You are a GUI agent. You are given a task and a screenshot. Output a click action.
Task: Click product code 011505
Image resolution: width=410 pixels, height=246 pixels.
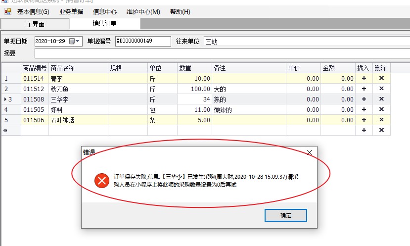click(34, 110)
